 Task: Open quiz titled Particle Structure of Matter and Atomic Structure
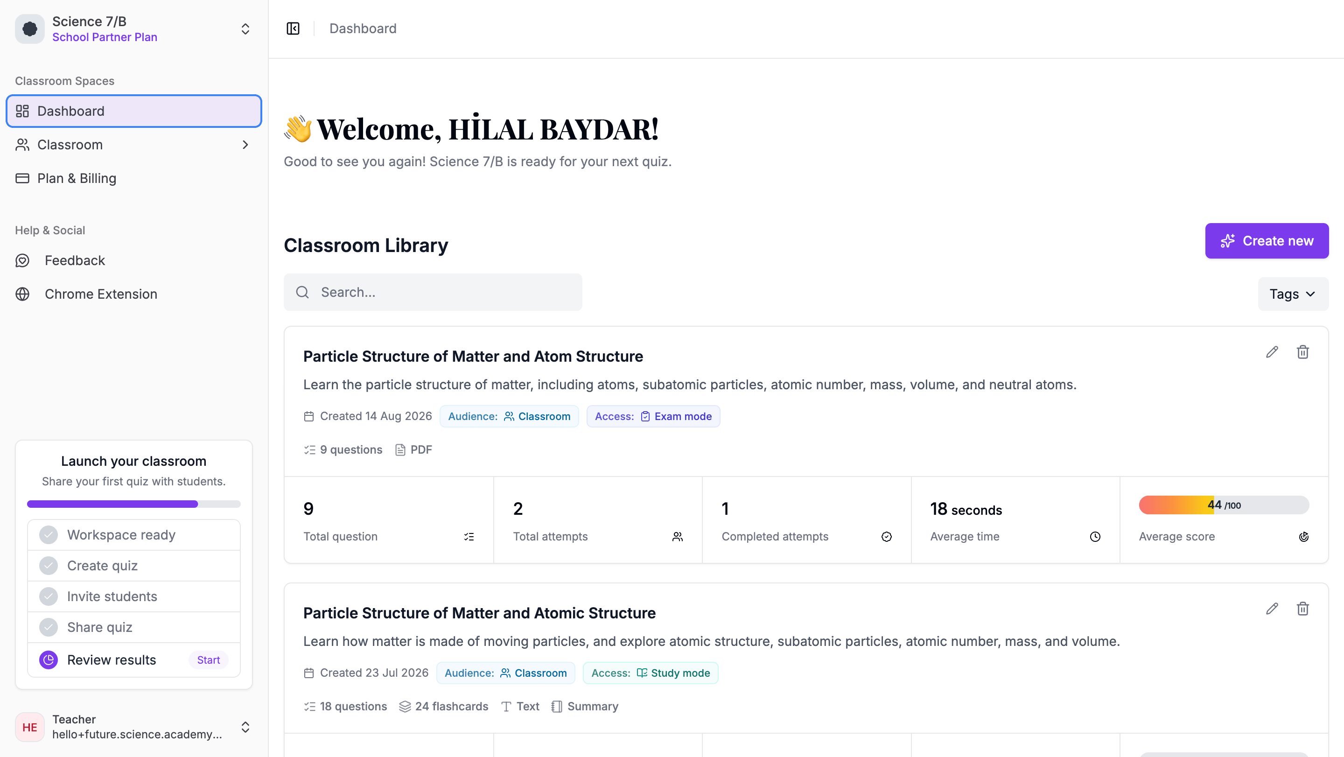(479, 613)
